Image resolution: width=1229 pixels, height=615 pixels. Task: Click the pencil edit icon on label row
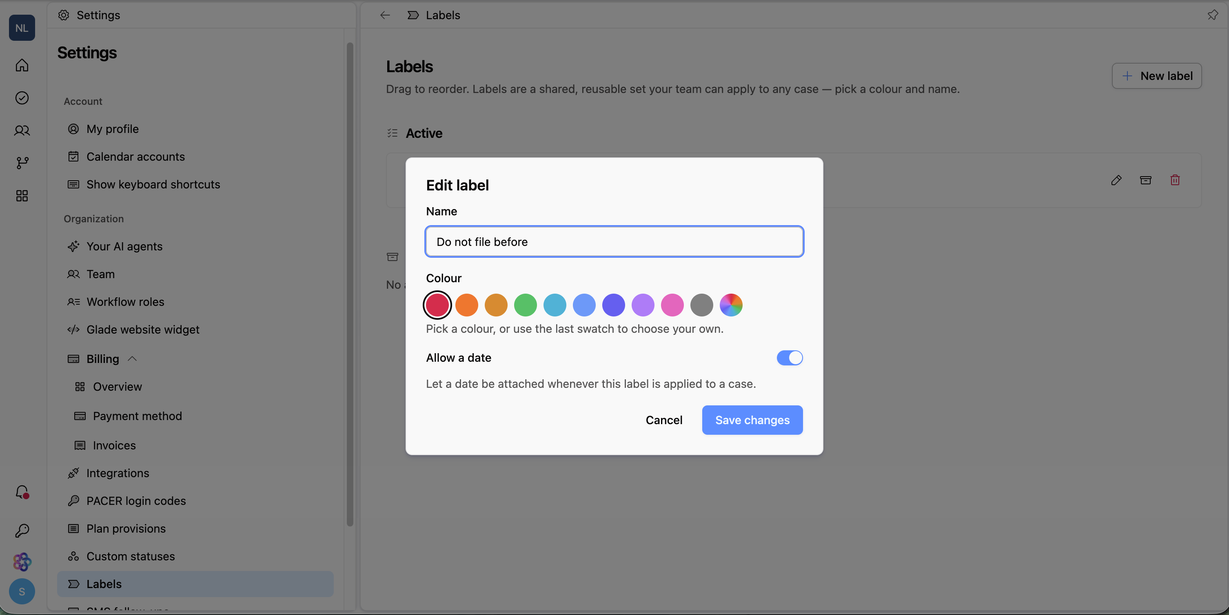1116,180
